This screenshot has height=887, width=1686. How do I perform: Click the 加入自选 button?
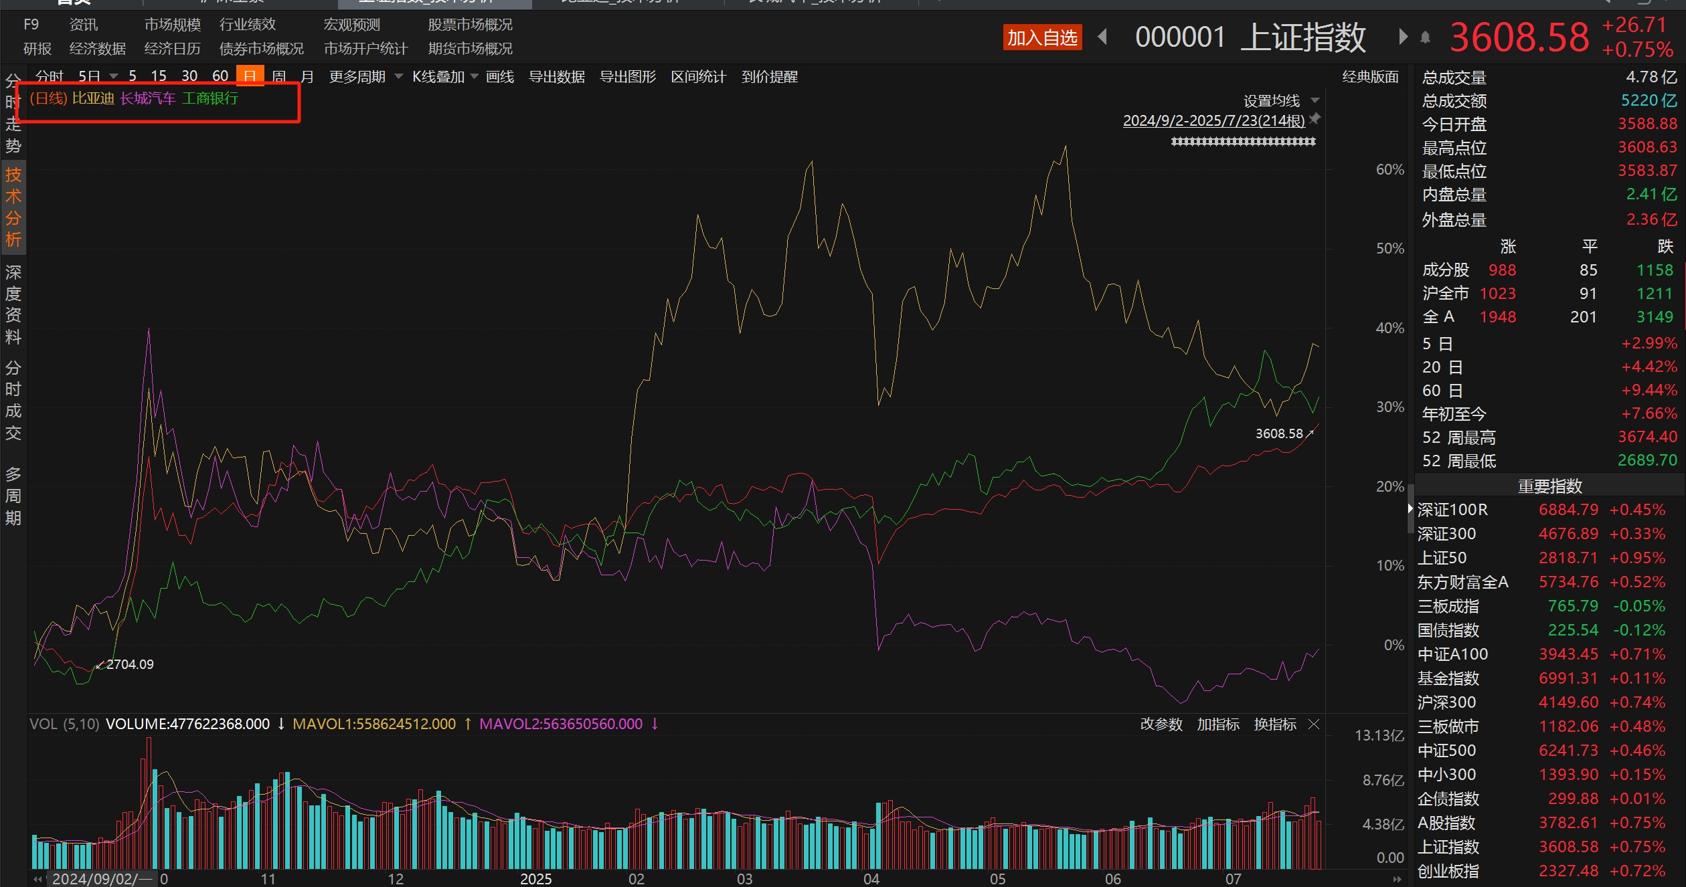pyautogui.click(x=1043, y=37)
